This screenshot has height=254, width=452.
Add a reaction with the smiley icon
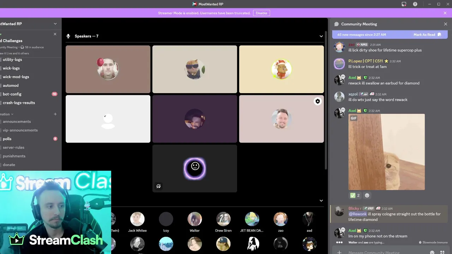pyautogui.click(x=367, y=195)
